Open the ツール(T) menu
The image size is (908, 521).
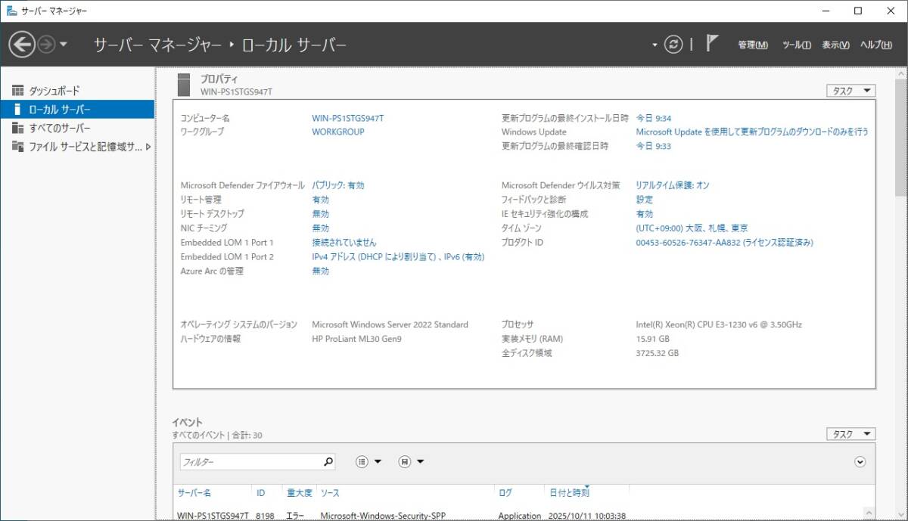[796, 45]
